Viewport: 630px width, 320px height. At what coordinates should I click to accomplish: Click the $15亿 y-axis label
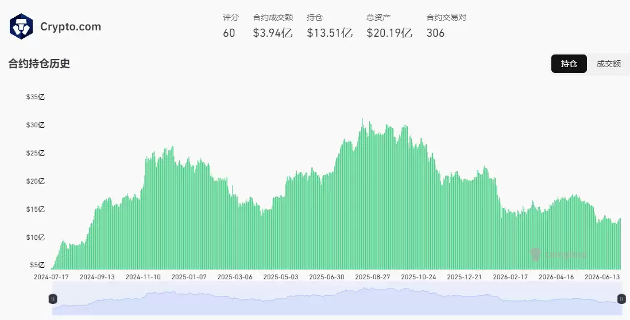click(x=36, y=209)
